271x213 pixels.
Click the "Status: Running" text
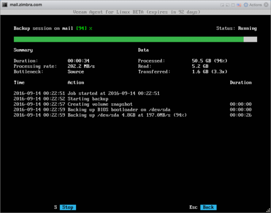click(237, 28)
